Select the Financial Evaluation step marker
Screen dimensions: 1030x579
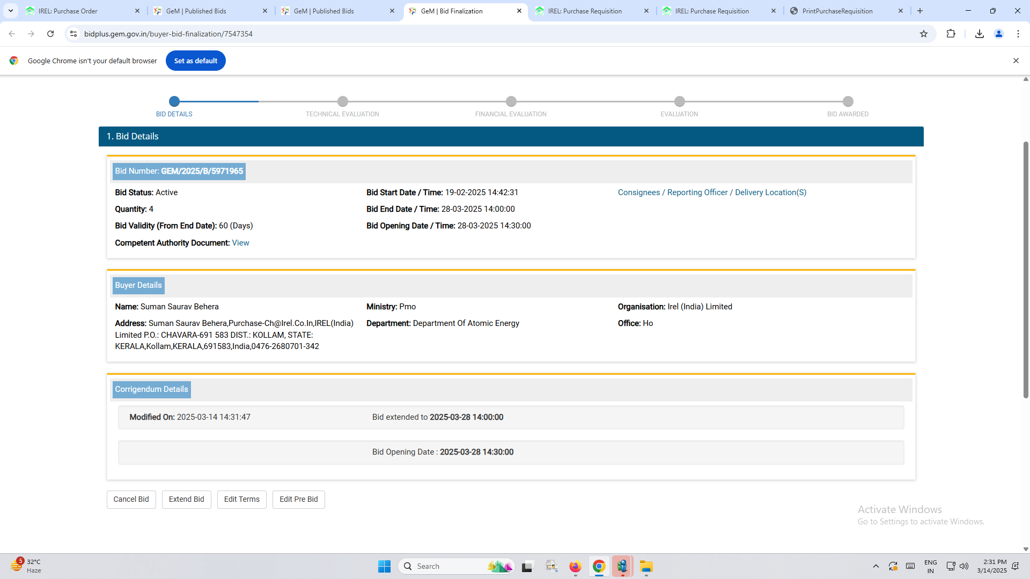pos(511,101)
